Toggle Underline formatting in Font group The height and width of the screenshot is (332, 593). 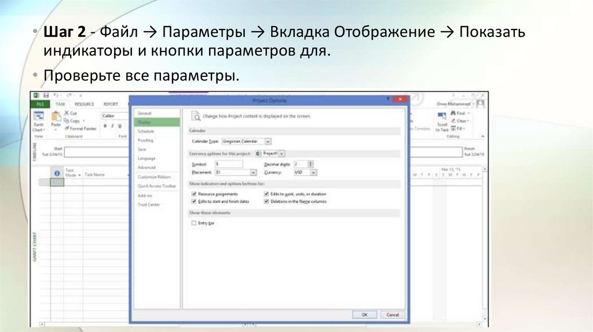tap(120, 126)
